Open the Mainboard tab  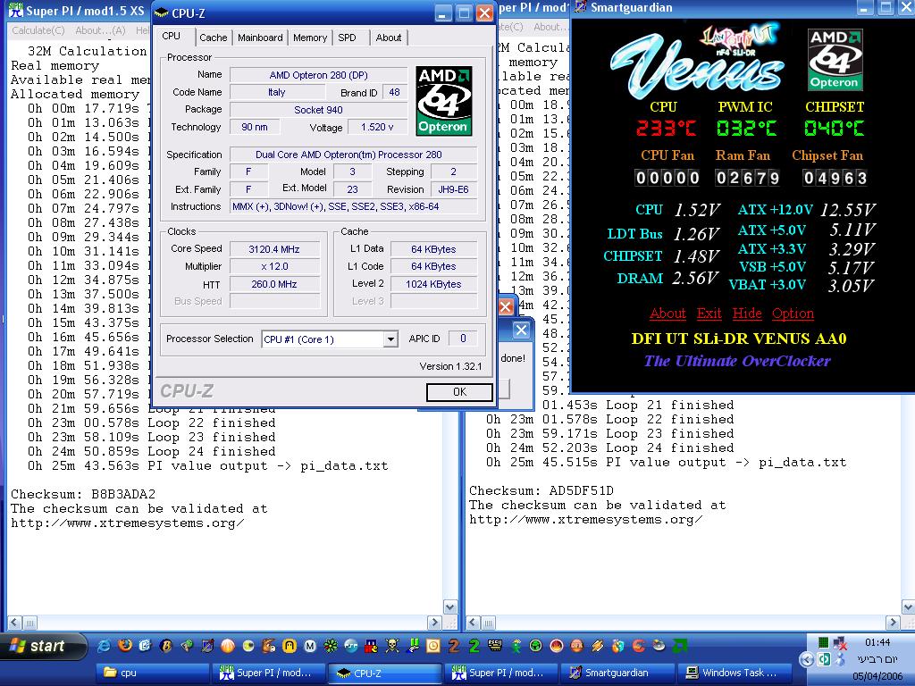coord(260,38)
